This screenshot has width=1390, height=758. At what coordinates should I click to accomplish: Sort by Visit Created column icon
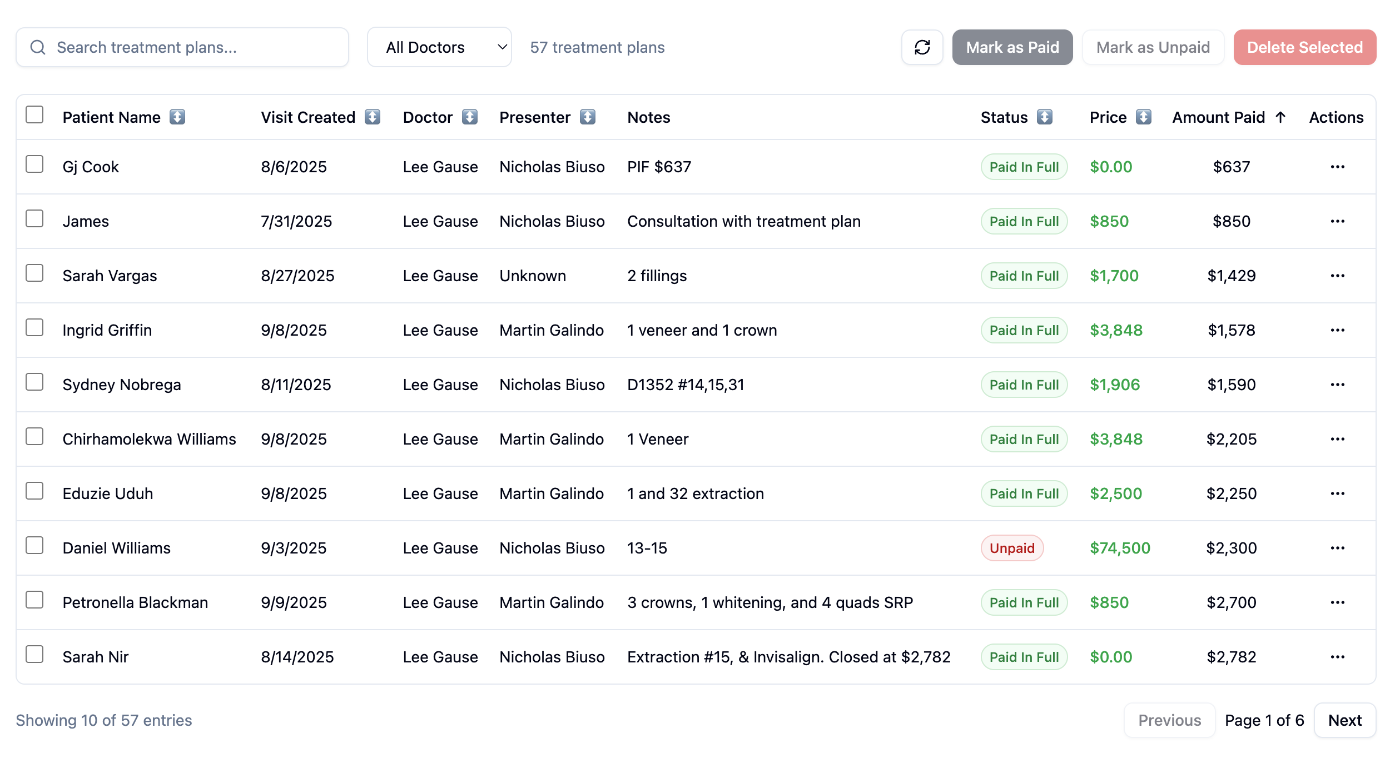[x=372, y=117]
